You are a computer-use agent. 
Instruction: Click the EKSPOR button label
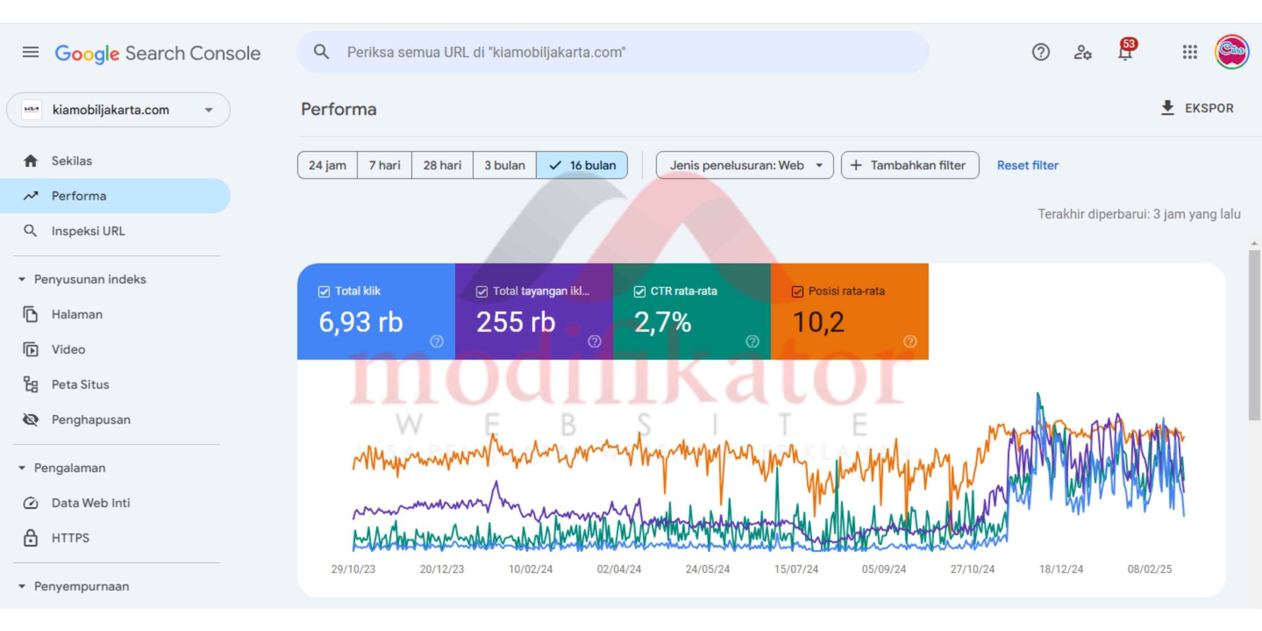[1209, 108]
